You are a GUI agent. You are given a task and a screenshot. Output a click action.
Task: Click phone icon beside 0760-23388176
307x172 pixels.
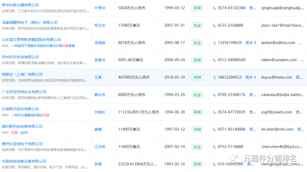214,95
